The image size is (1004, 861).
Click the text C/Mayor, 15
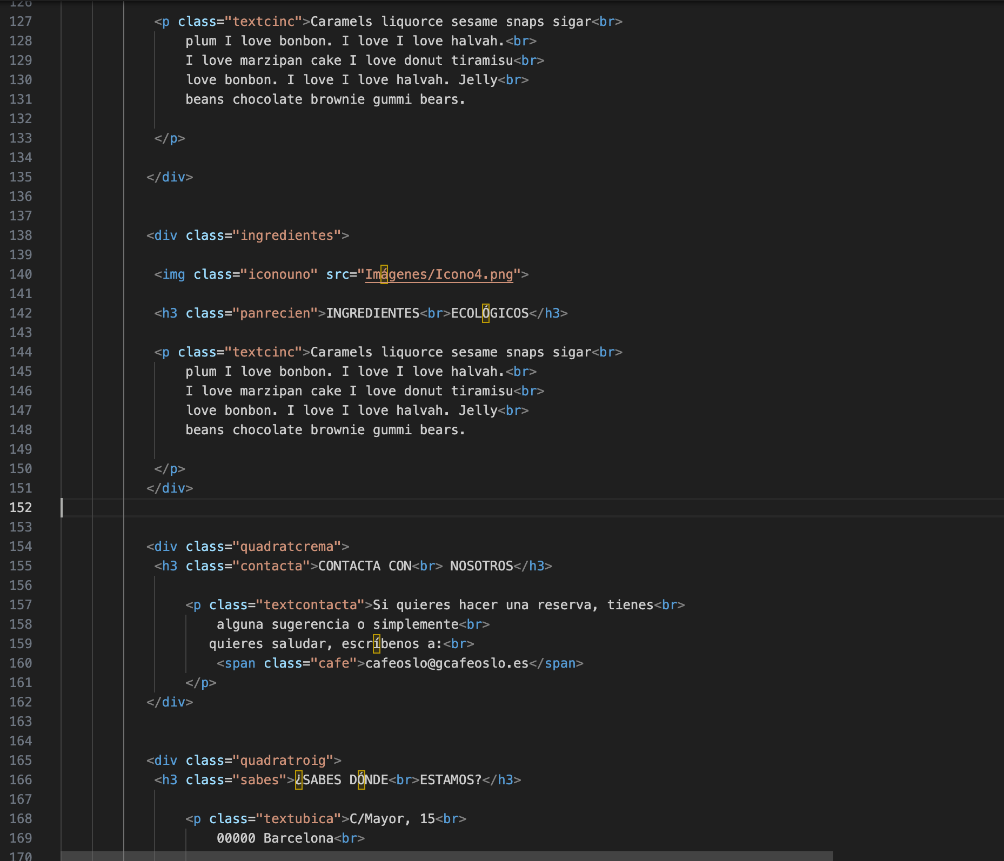coord(392,819)
